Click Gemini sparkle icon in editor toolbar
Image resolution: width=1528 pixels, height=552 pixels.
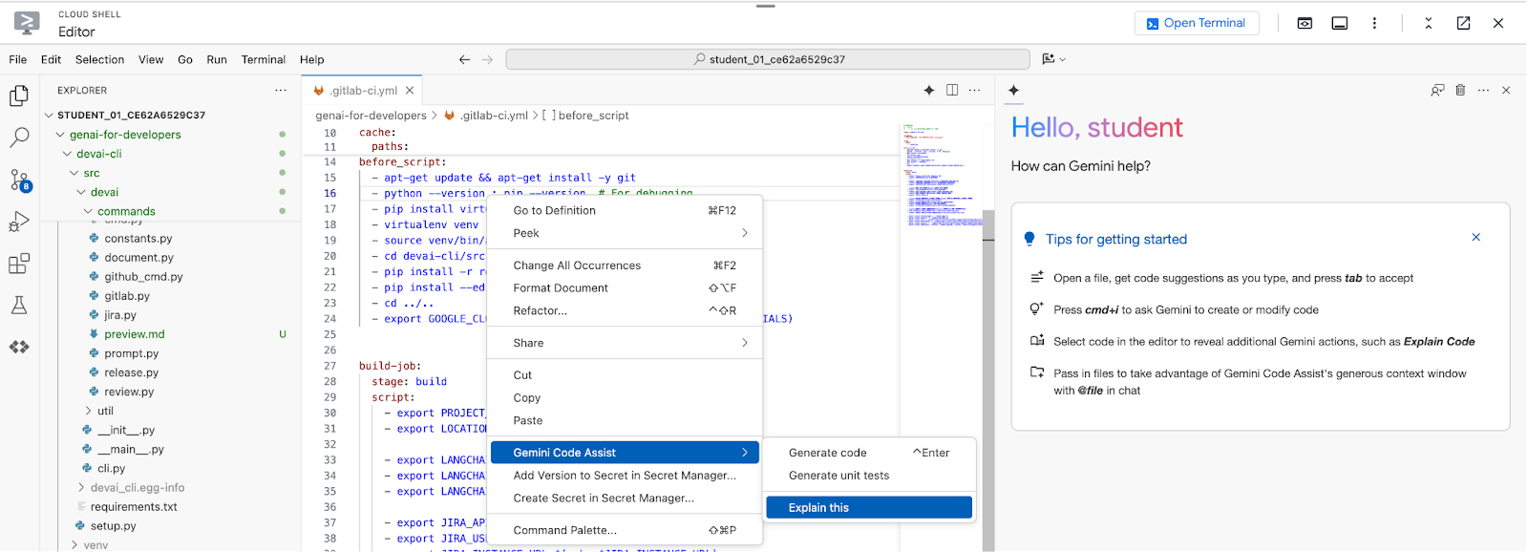click(x=928, y=90)
